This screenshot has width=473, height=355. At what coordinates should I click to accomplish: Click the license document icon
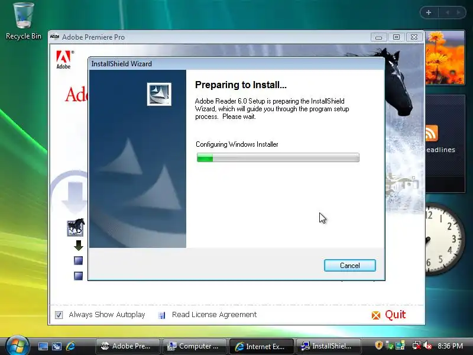coord(161,315)
